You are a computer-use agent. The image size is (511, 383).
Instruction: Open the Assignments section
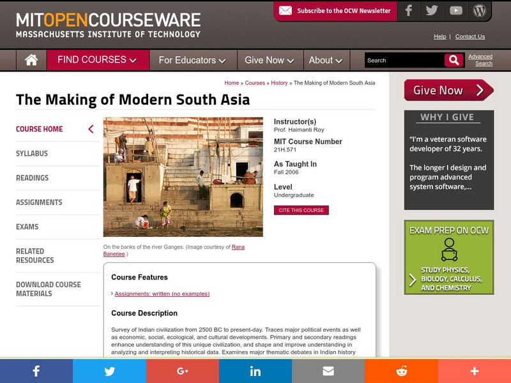click(39, 202)
